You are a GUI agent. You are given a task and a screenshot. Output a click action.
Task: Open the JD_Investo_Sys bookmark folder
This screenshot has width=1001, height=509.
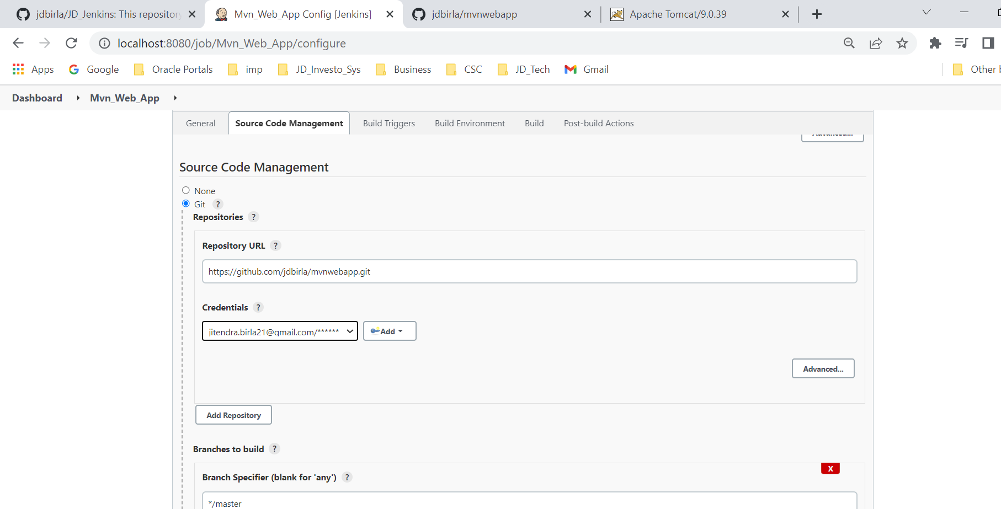[319, 69]
